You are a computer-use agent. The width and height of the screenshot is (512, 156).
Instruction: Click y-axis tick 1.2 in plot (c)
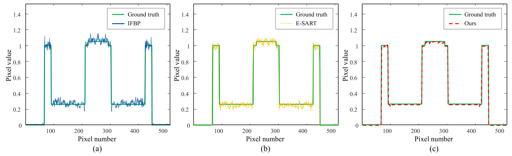(353, 30)
